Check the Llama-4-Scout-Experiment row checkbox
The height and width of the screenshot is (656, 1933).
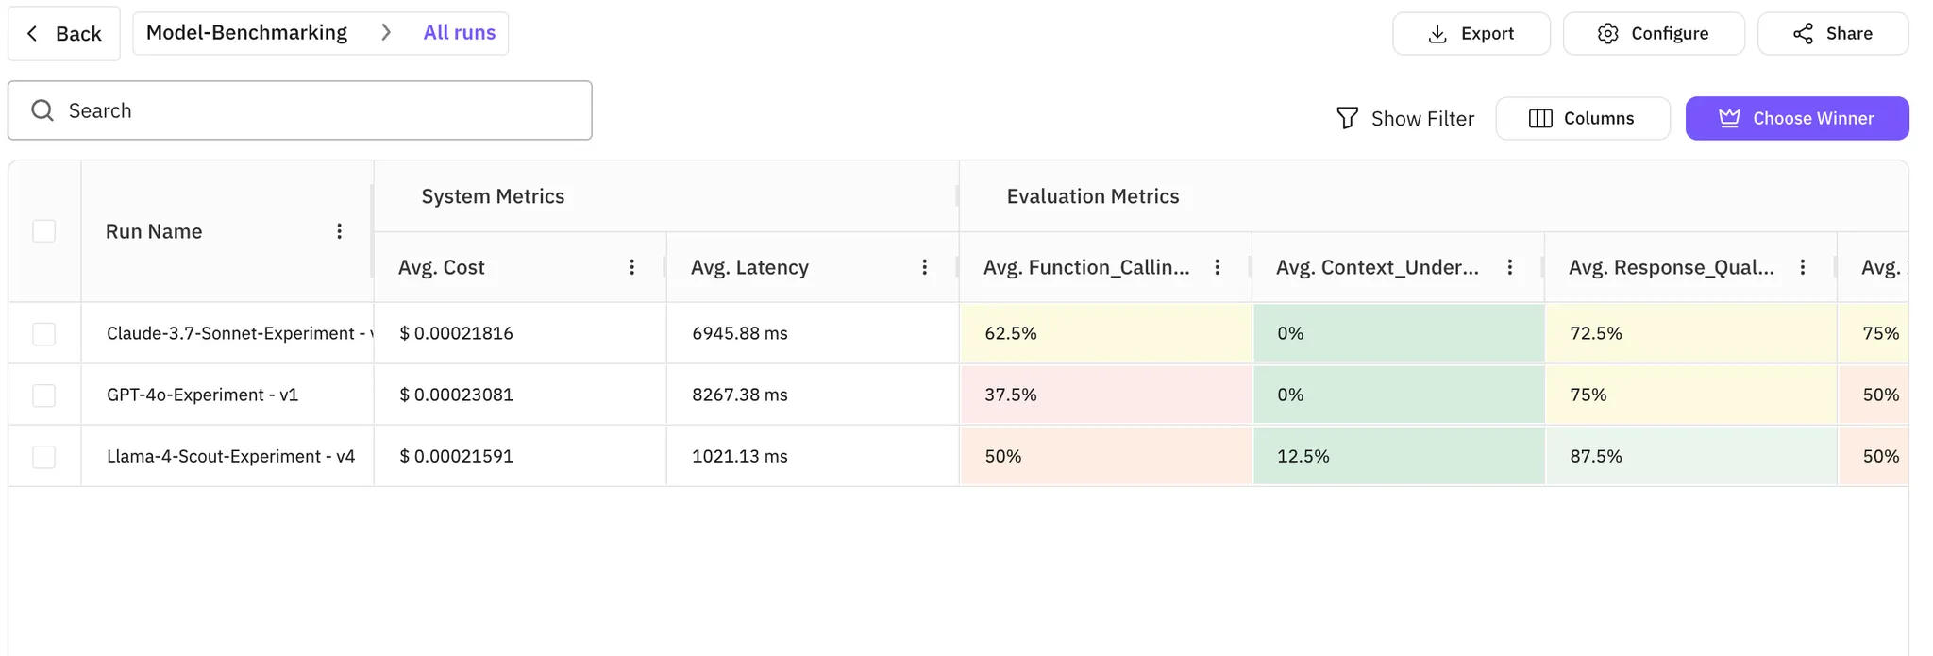click(x=44, y=457)
